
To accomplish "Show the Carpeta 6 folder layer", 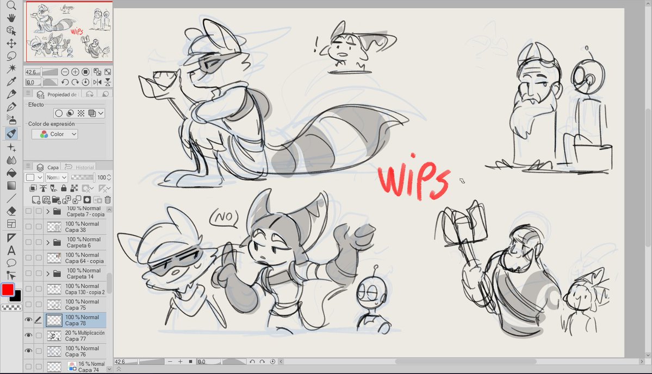I will coord(28,242).
